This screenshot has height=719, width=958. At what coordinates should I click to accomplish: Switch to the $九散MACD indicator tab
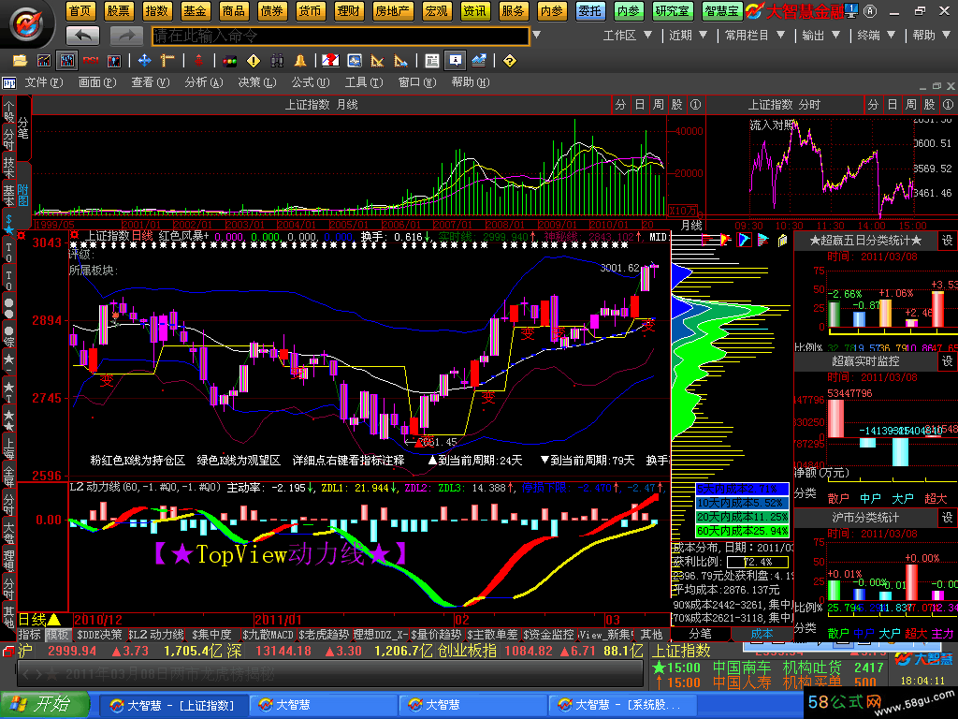pos(269,635)
